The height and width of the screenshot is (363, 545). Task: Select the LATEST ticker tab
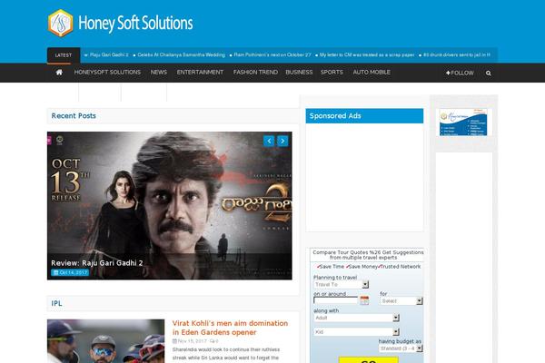(x=64, y=55)
